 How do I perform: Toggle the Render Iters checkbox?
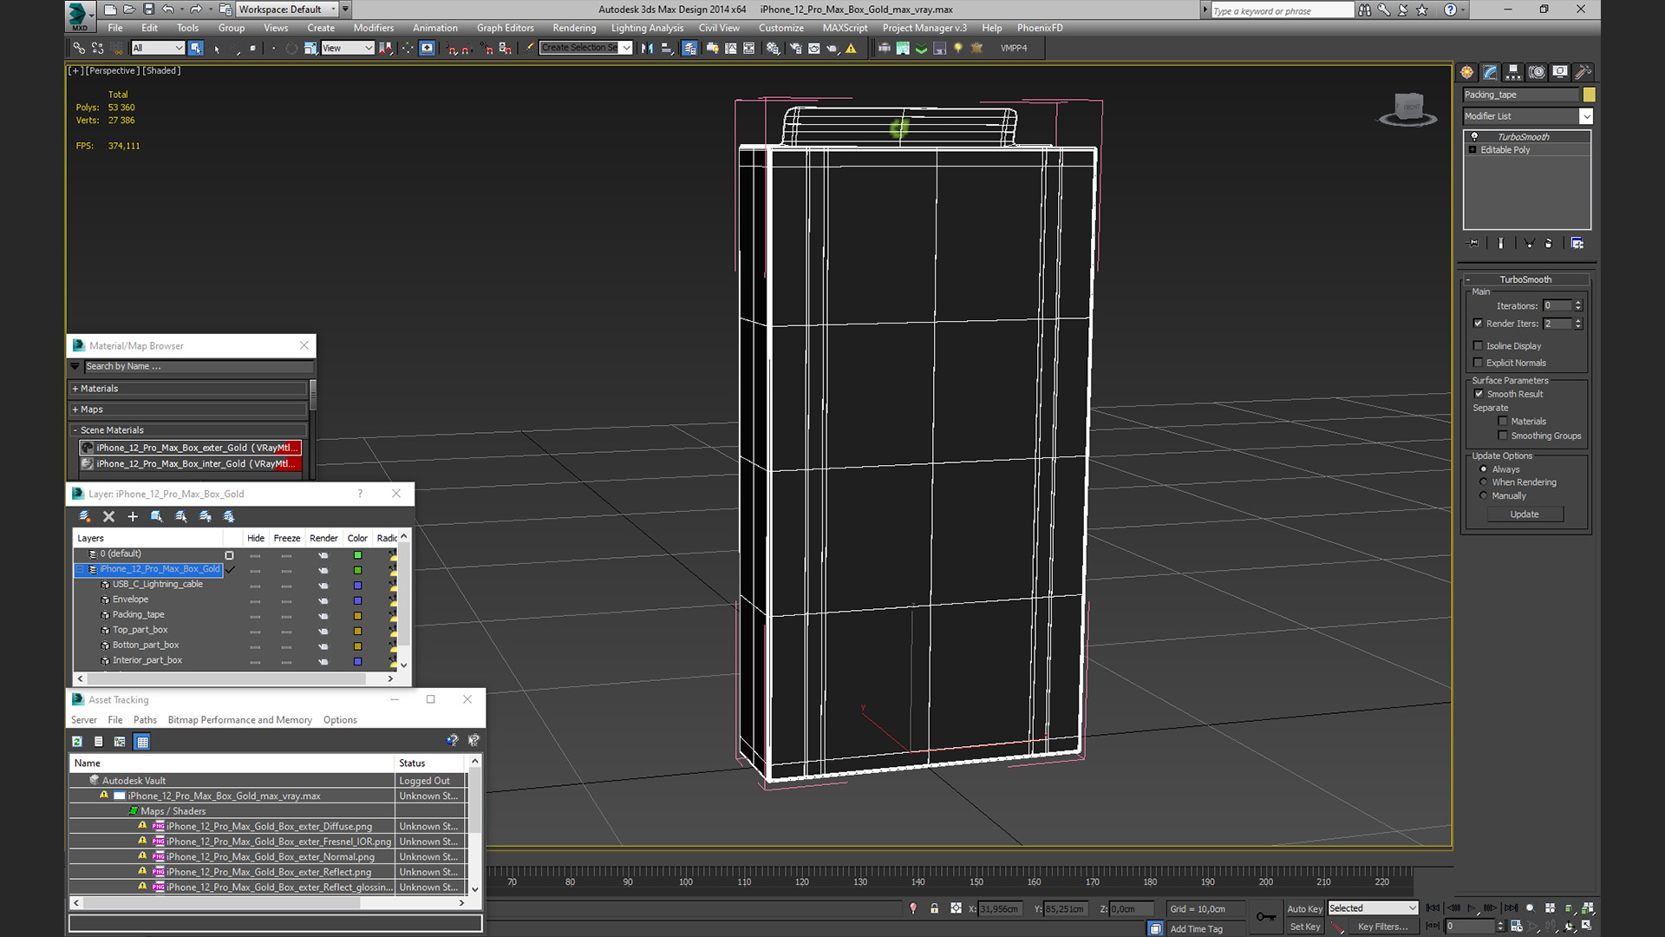(x=1478, y=324)
